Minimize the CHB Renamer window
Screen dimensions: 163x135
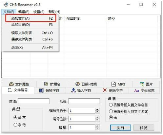coord(128,5)
